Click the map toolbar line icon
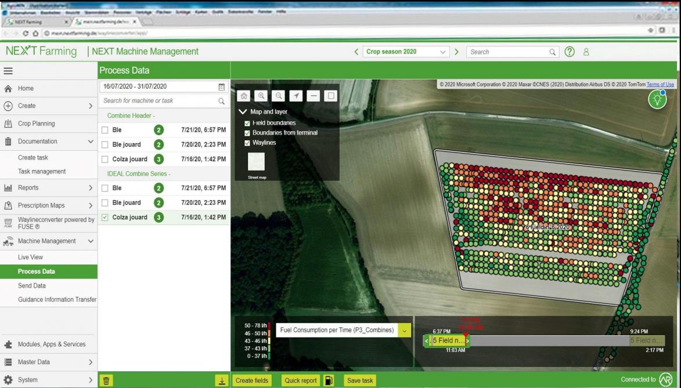The width and height of the screenshot is (681, 388). click(313, 96)
